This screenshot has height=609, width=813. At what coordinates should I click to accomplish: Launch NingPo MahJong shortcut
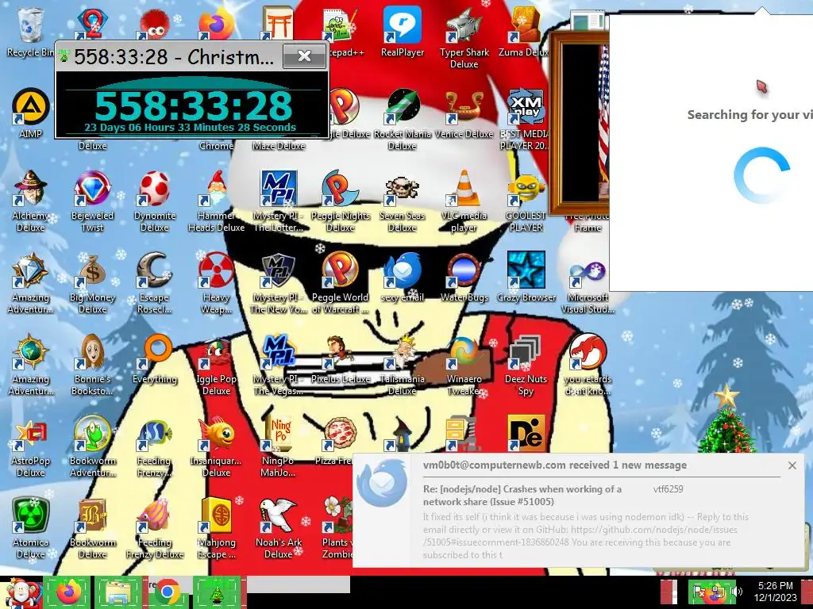click(279, 447)
